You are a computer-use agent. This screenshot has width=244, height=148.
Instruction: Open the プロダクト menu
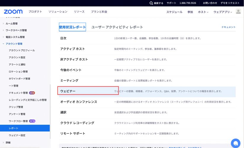click(35, 12)
